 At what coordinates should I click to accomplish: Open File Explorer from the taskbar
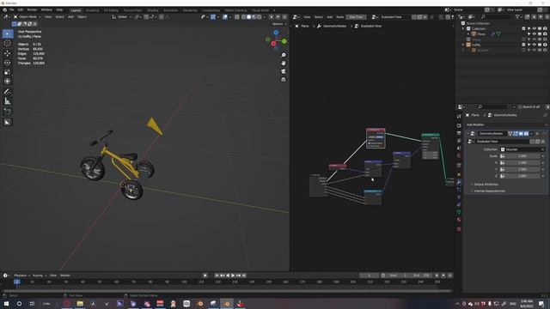pyautogui.click(x=80, y=304)
